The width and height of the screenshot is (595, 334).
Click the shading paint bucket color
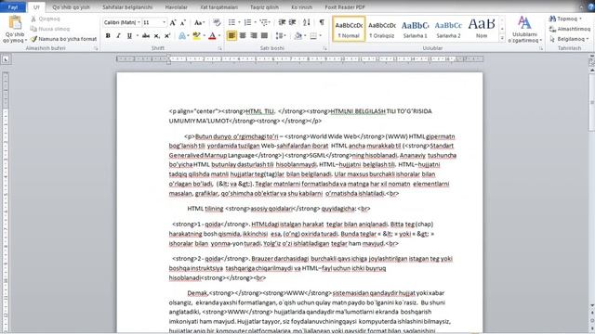pyautogui.click(x=297, y=35)
